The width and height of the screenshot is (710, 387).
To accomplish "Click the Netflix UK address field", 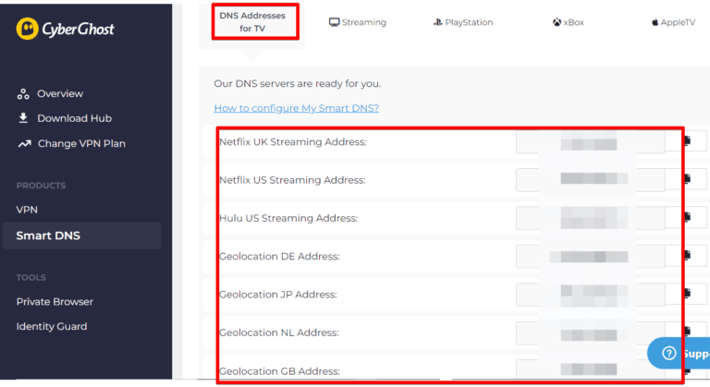I will 590,141.
